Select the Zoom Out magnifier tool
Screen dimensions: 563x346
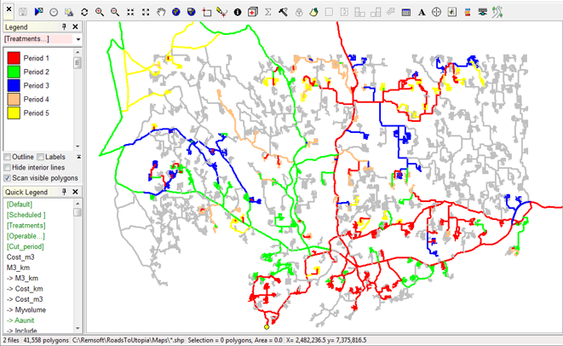[115, 12]
